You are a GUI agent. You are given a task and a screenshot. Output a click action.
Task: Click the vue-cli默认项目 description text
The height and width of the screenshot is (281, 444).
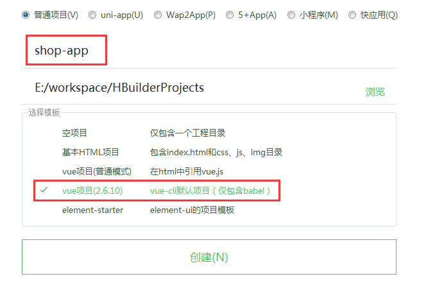tap(180, 191)
